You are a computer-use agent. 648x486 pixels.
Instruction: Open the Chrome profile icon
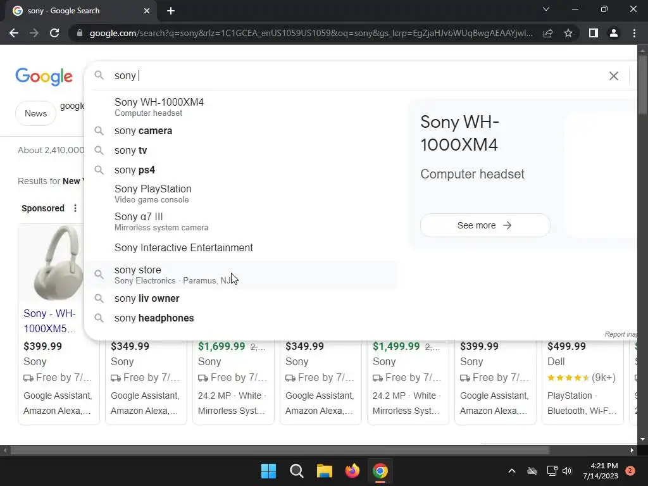(614, 33)
